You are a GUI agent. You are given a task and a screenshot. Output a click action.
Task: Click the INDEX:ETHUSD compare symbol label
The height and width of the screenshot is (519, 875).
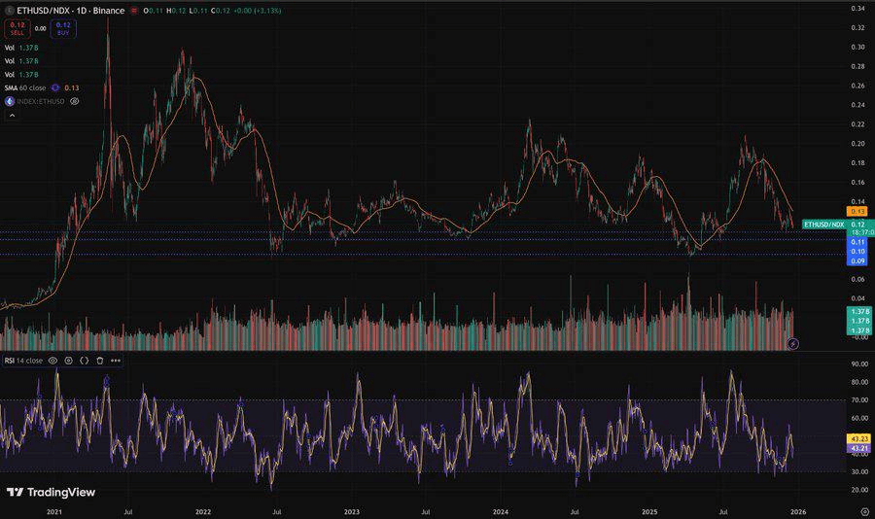point(41,102)
